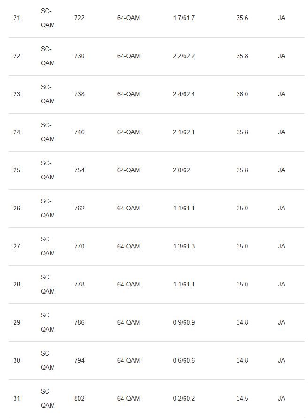Select the 0.9/60.9 power level cell

click(x=184, y=323)
